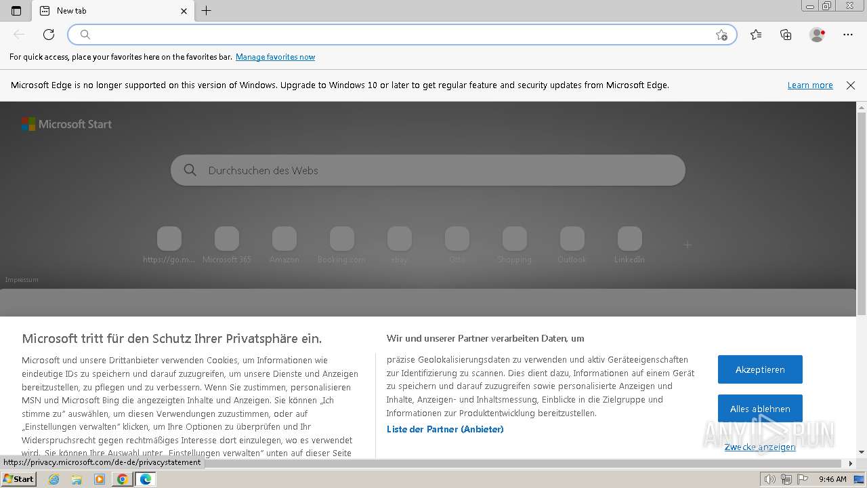Open the Otto quick link tile
Image resolution: width=867 pixels, height=488 pixels.
[x=457, y=245]
